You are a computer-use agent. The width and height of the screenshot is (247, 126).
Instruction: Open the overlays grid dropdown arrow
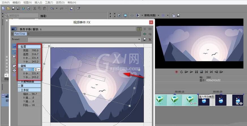click(168, 16)
